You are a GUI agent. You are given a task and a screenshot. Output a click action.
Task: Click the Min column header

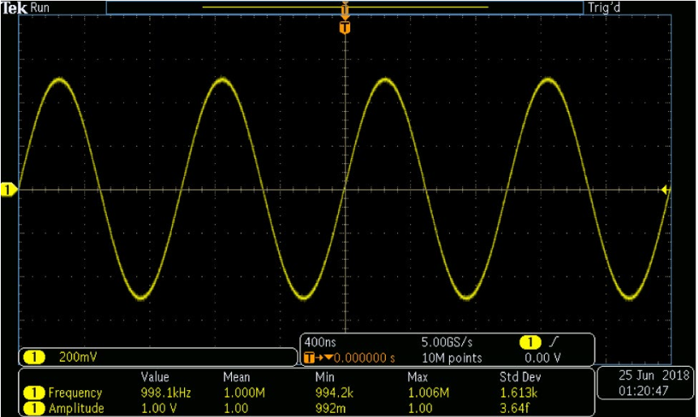coord(324,377)
